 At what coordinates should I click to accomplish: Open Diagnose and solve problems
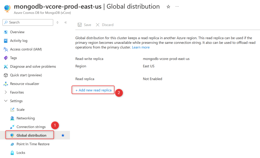(x=33, y=66)
